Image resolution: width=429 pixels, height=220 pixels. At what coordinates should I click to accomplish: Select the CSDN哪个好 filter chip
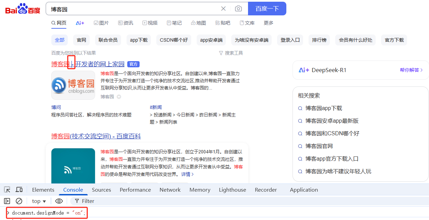(x=174, y=40)
